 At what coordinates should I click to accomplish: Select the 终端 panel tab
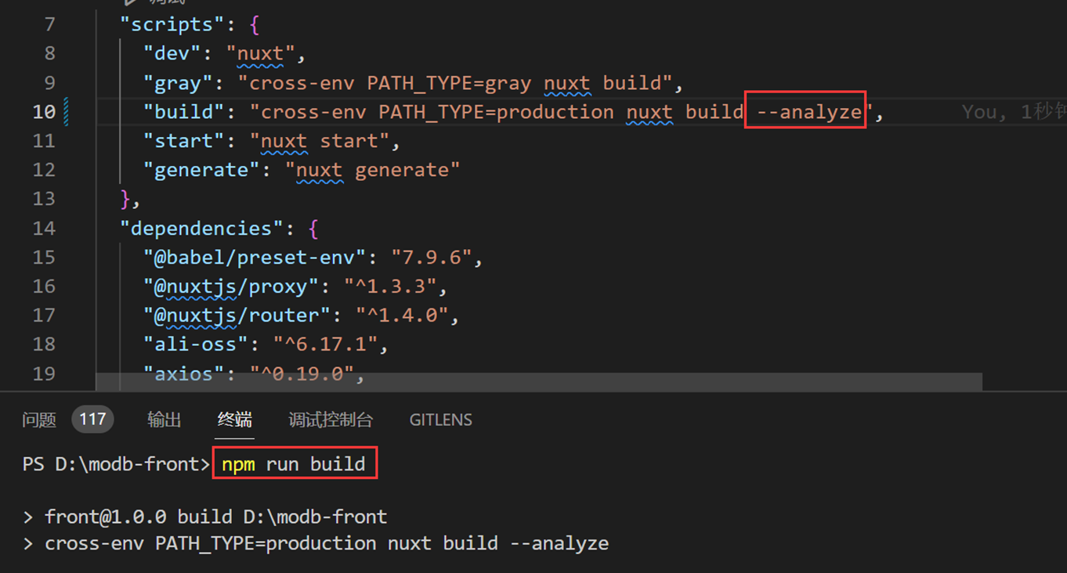pyautogui.click(x=234, y=420)
